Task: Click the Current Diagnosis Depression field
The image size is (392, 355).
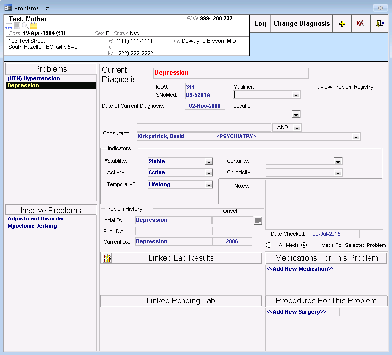Action: click(231, 73)
